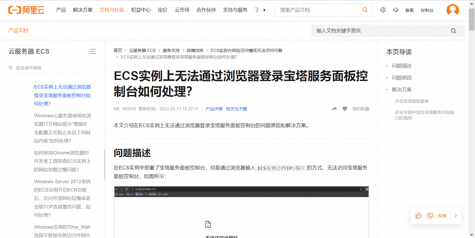Open sidebar article Windows云服务器使用IE浏览器
Image resolution: width=475 pixels, height=238 pixels.
pyautogui.click(x=62, y=128)
